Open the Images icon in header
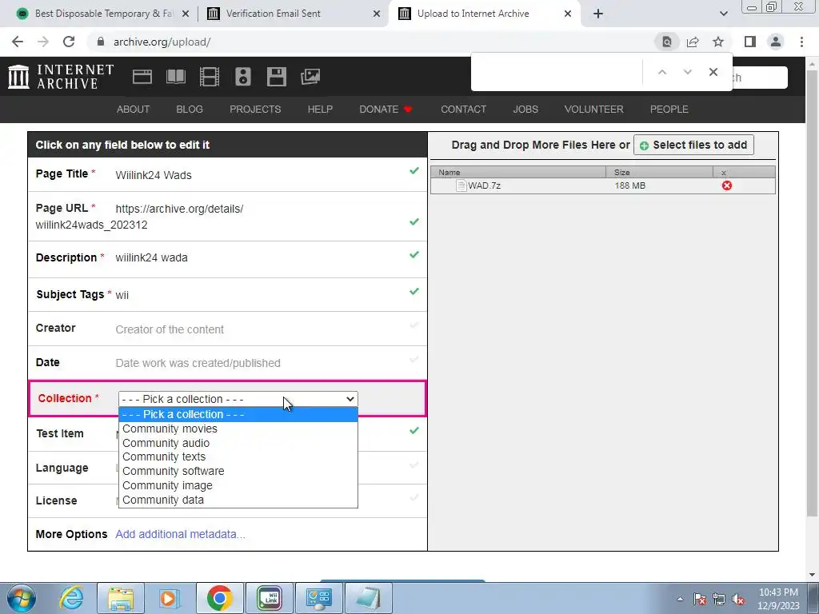This screenshot has height=614, width=819. [x=310, y=77]
